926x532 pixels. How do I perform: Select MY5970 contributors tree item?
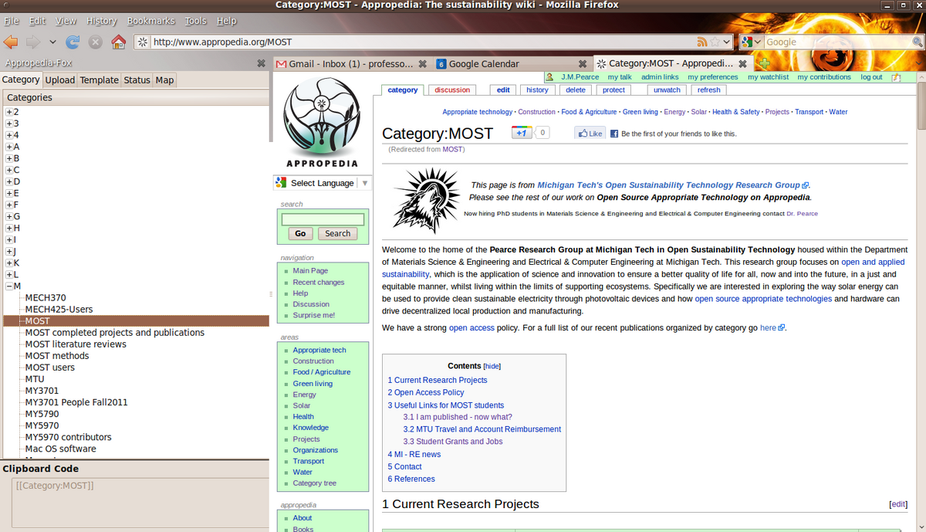(68, 437)
